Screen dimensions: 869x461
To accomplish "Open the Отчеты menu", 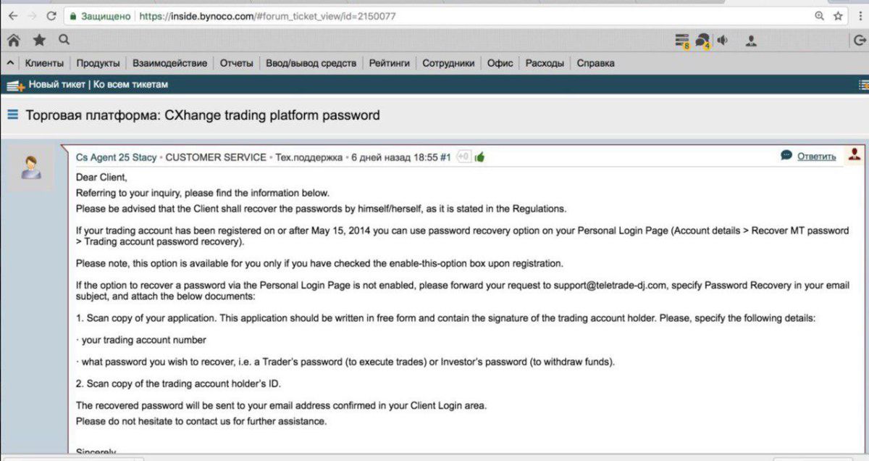I will [237, 63].
